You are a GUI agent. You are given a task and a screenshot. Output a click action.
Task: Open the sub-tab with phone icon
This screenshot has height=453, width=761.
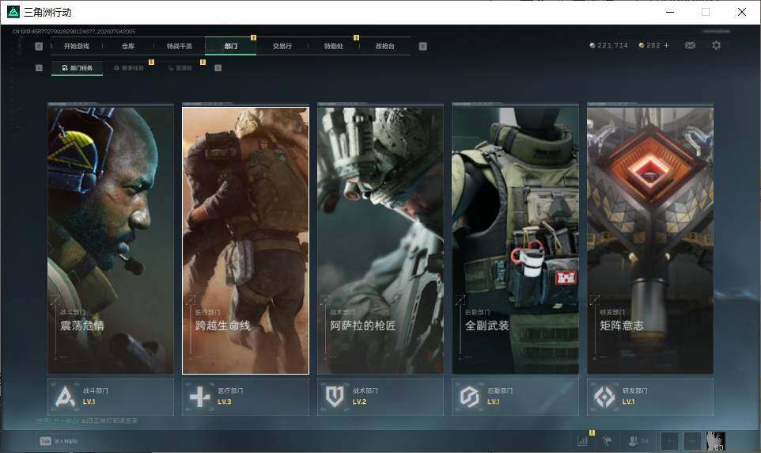pos(180,68)
